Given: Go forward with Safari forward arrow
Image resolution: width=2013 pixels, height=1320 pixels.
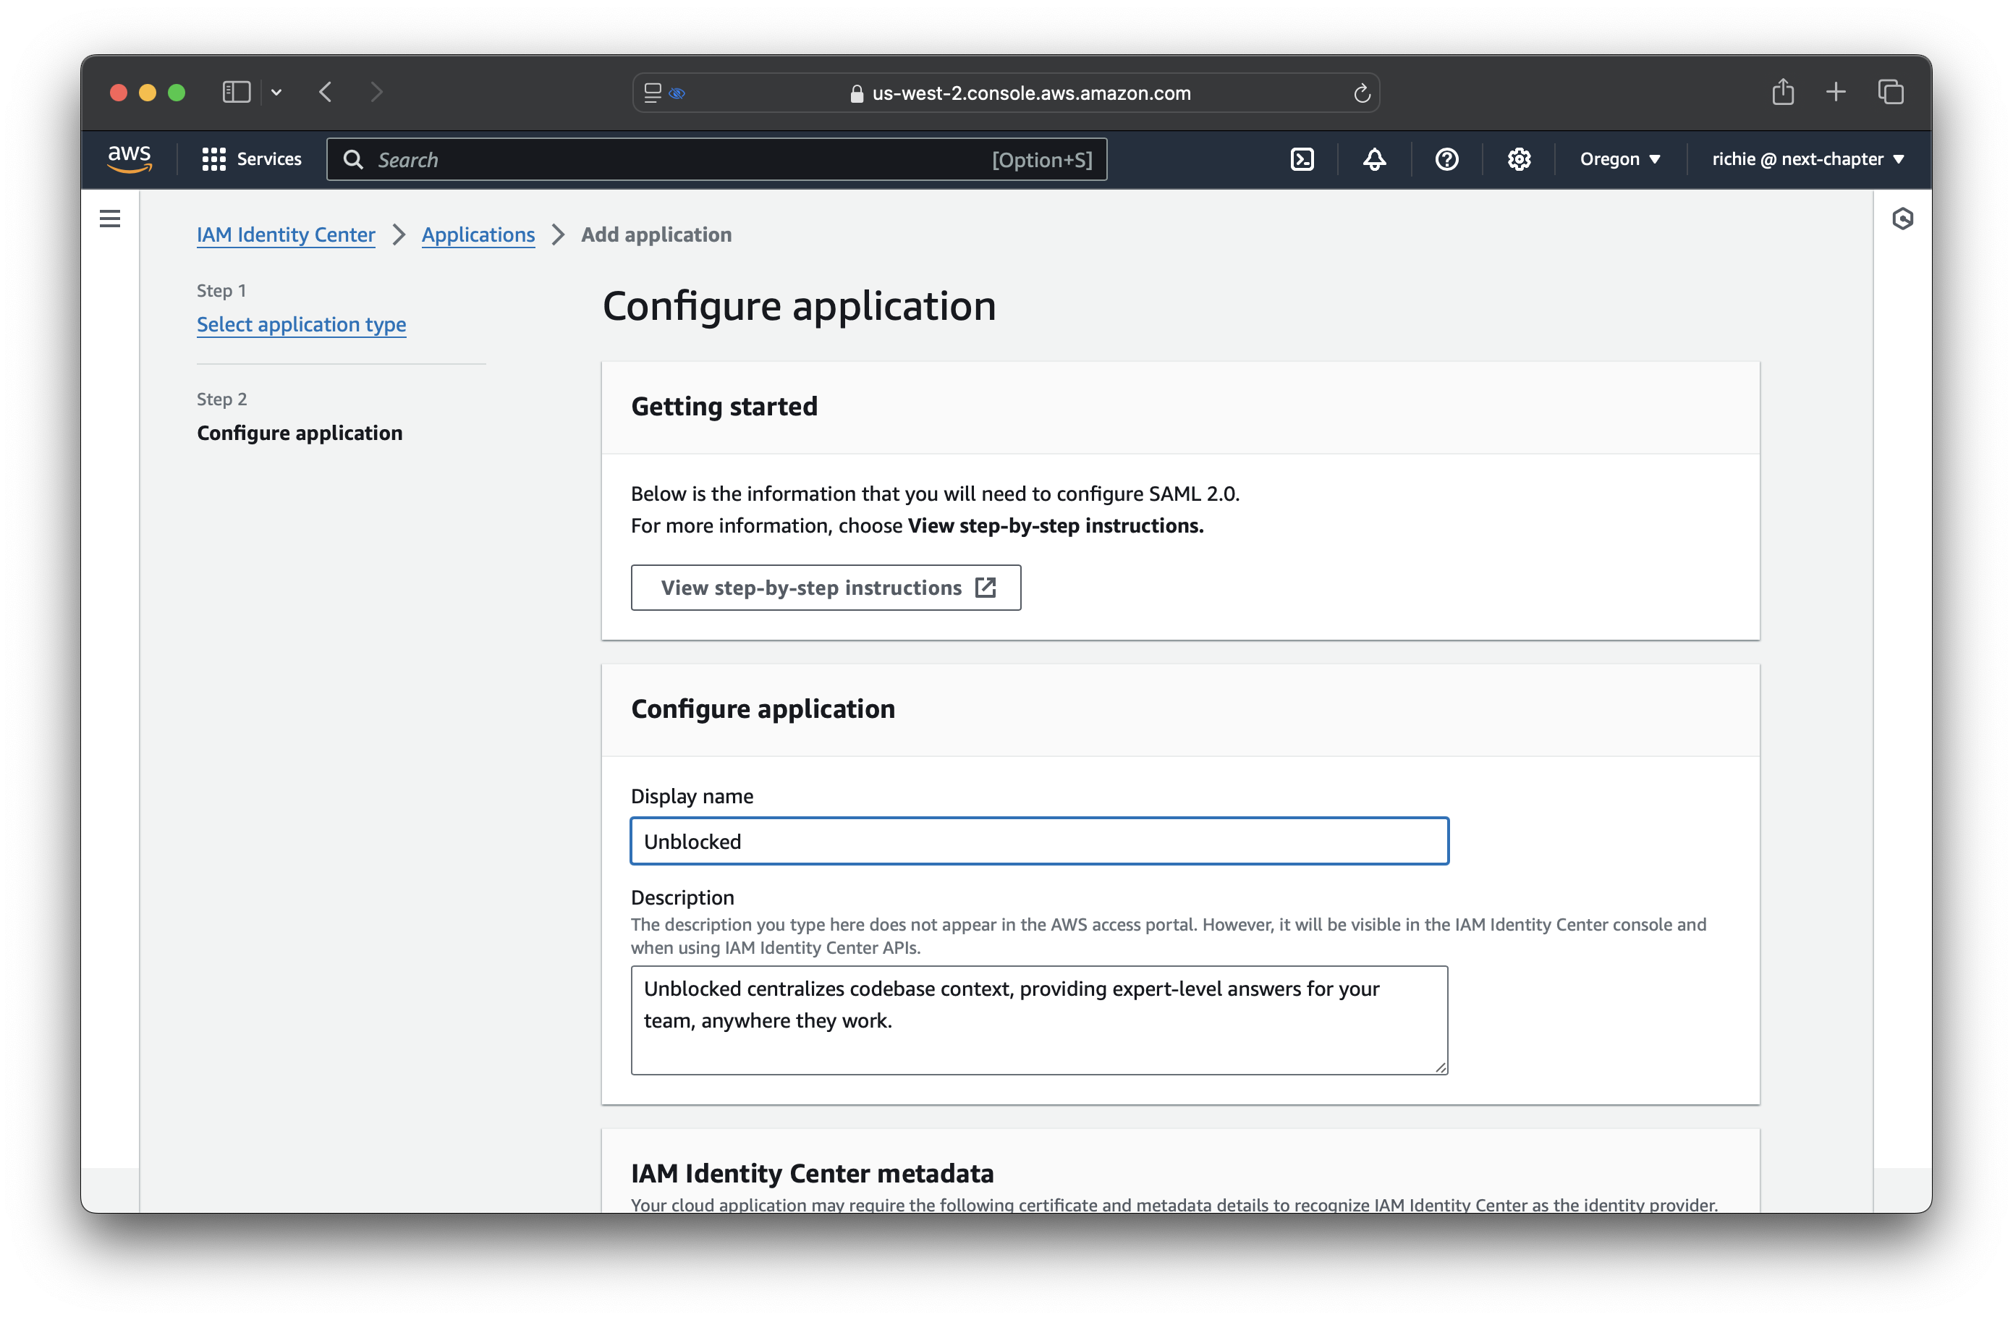Looking at the screenshot, I should point(377,92).
